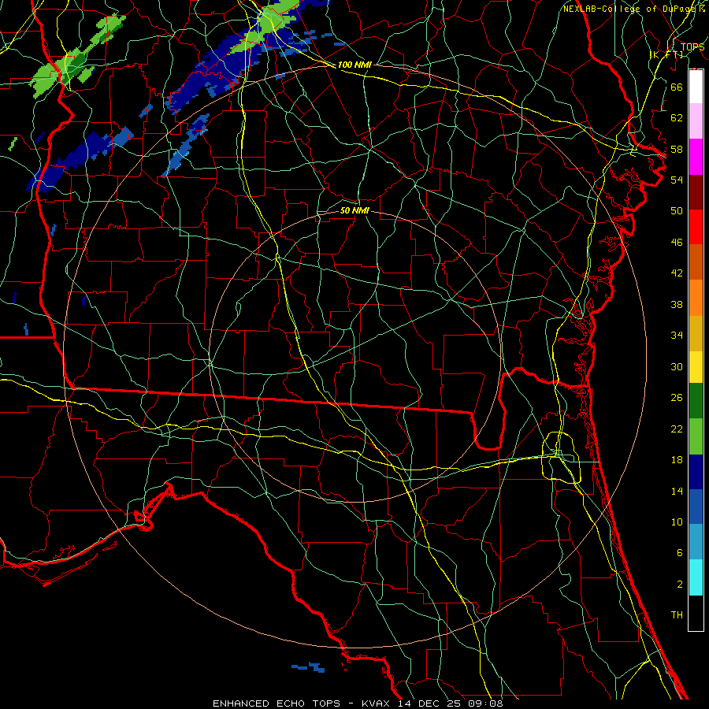
Task: Click the cyan swatch at 2
Action: [696, 577]
